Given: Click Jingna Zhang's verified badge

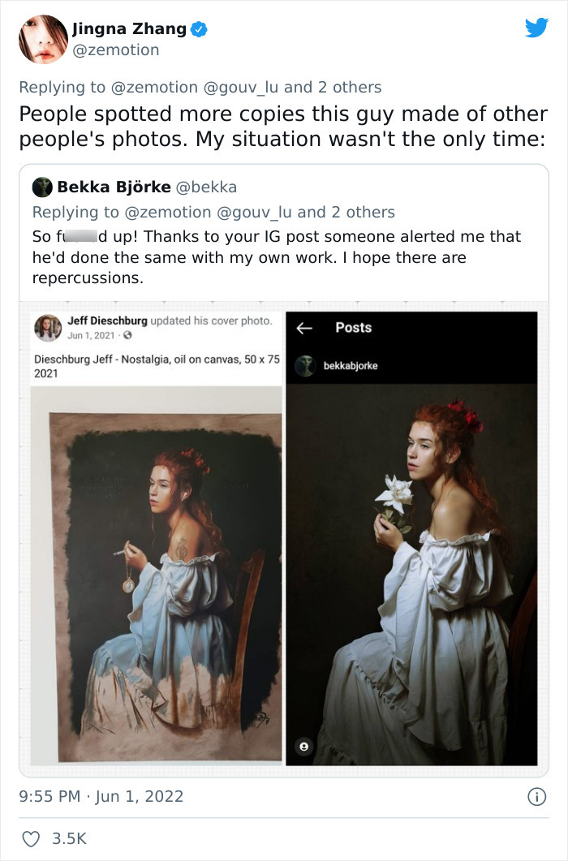Looking at the screenshot, I should pos(199,30).
